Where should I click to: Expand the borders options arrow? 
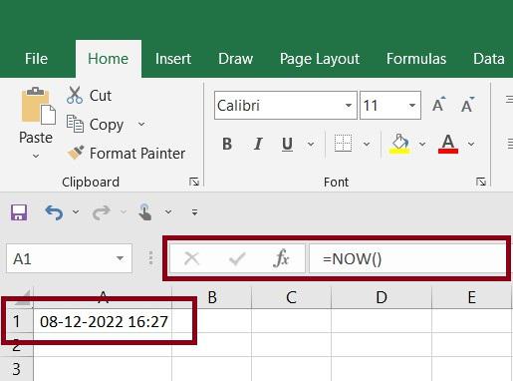click(367, 144)
